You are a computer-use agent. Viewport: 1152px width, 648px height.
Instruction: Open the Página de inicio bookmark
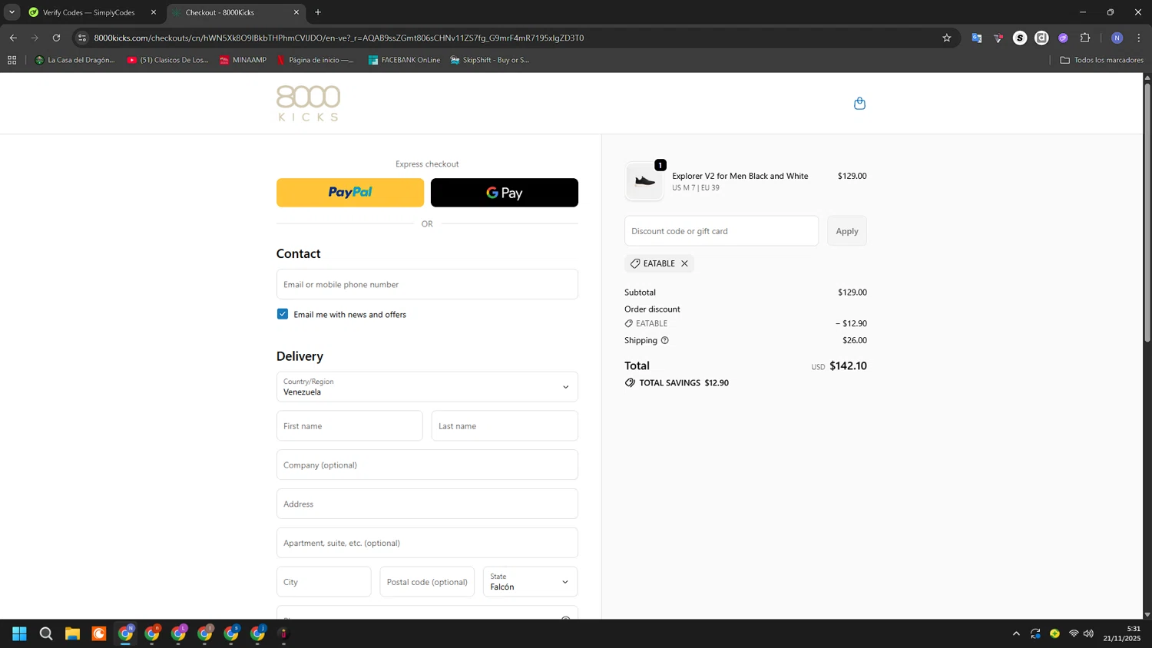tap(315, 60)
